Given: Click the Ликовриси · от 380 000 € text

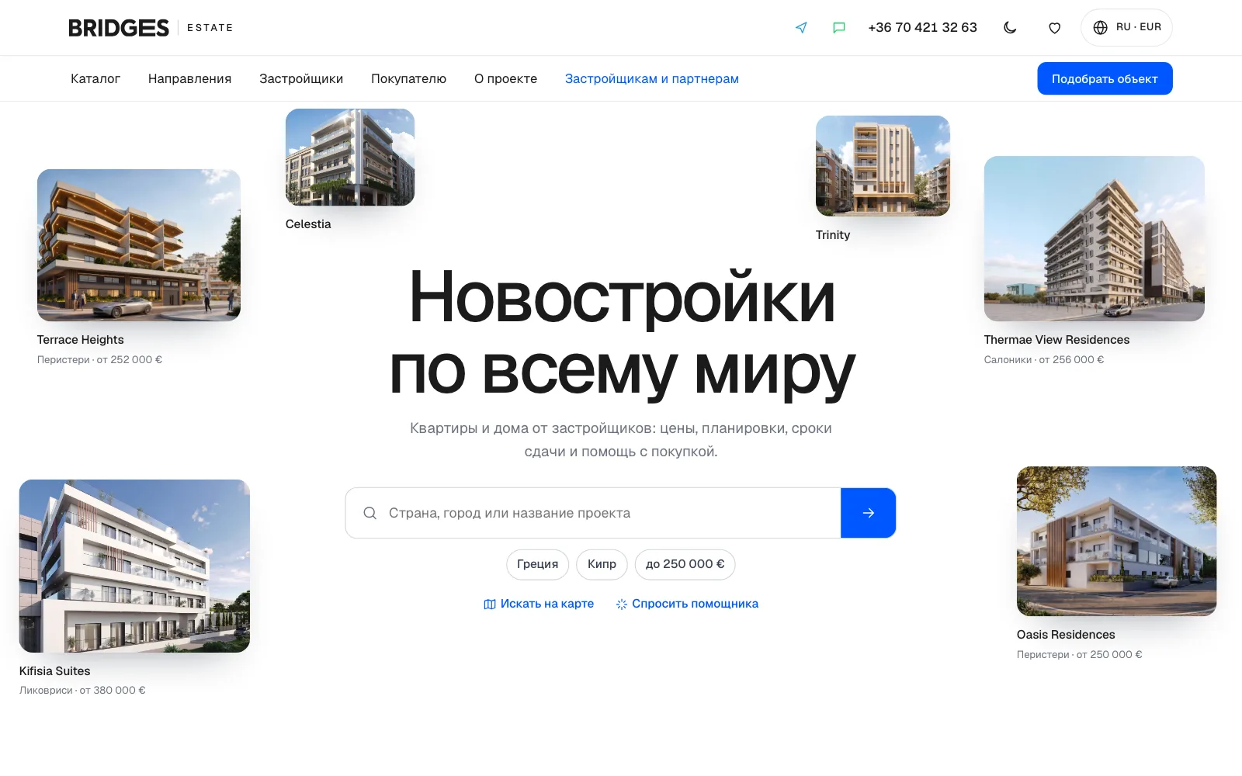Looking at the screenshot, I should [82, 691].
